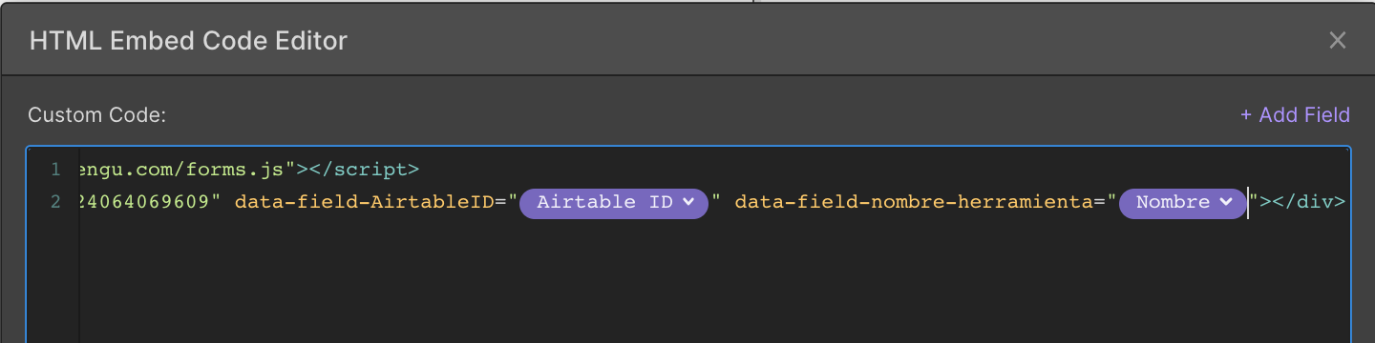The image size is (1375, 343).
Task: Click the HTML Embed Code Editor title
Action: [188, 41]
